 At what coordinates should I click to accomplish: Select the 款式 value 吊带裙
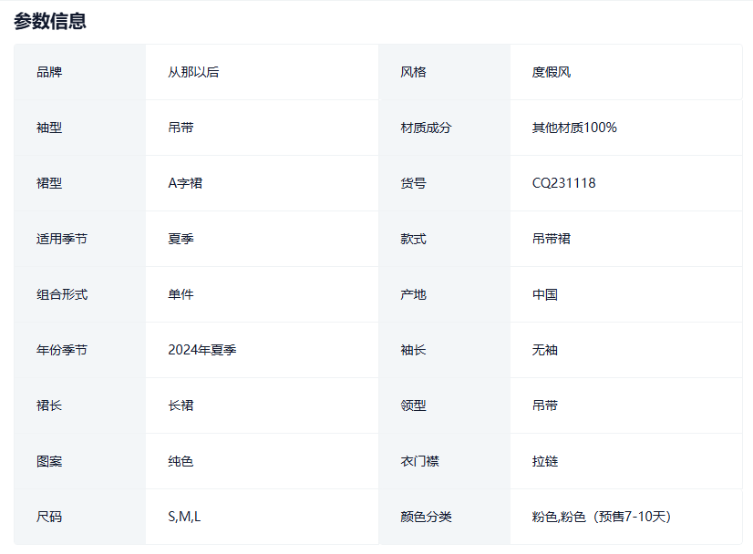(x=552, y=239)
